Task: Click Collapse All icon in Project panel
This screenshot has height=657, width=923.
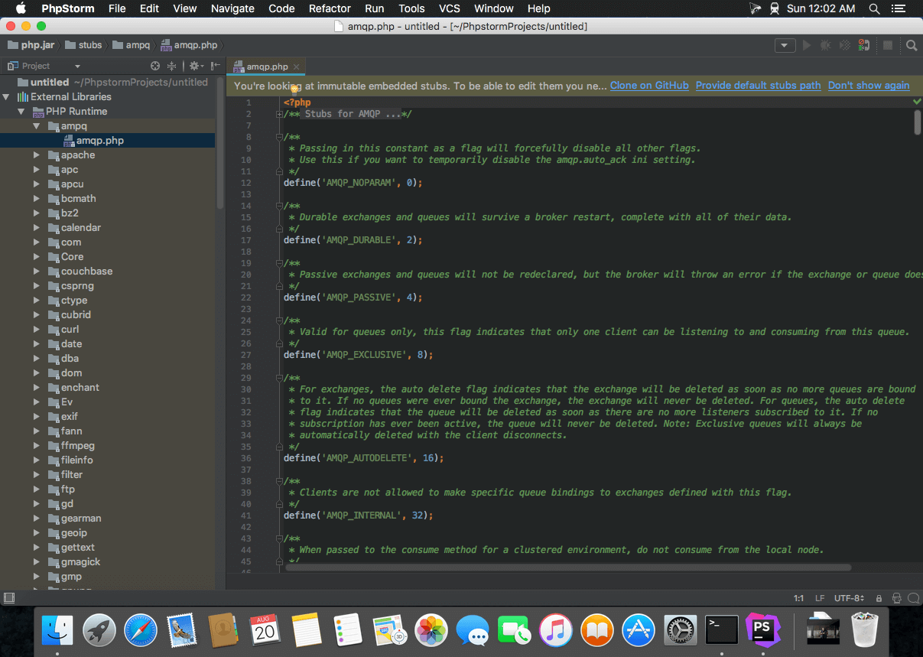Action: click(172, 67)
